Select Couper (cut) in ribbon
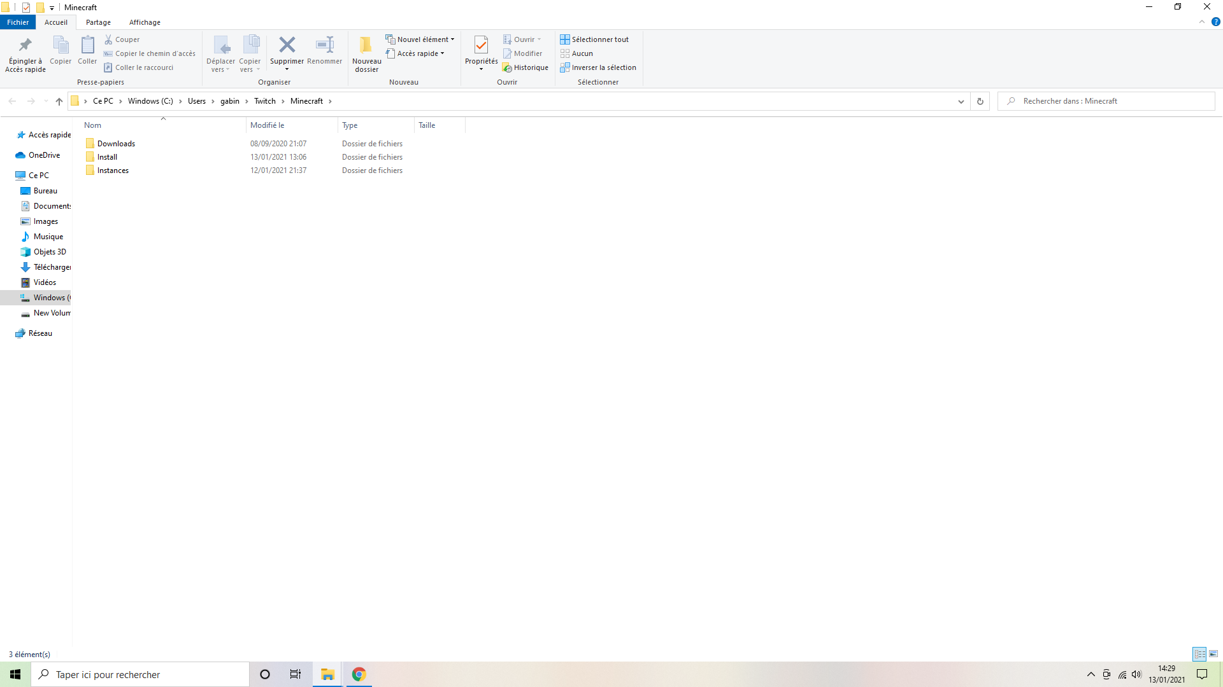The image size is (1223, 687). 122,39
